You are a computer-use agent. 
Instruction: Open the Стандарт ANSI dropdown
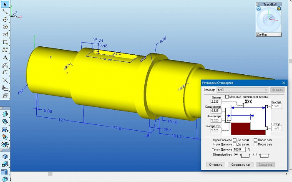tap(265, 90)
